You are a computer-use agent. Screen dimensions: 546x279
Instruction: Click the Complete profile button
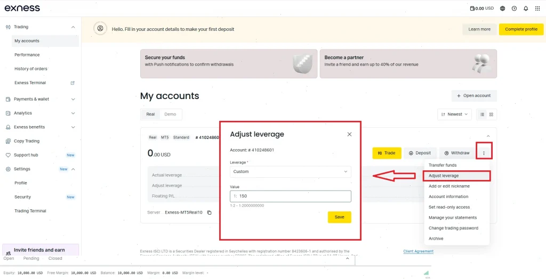click(x=521, y=29)
